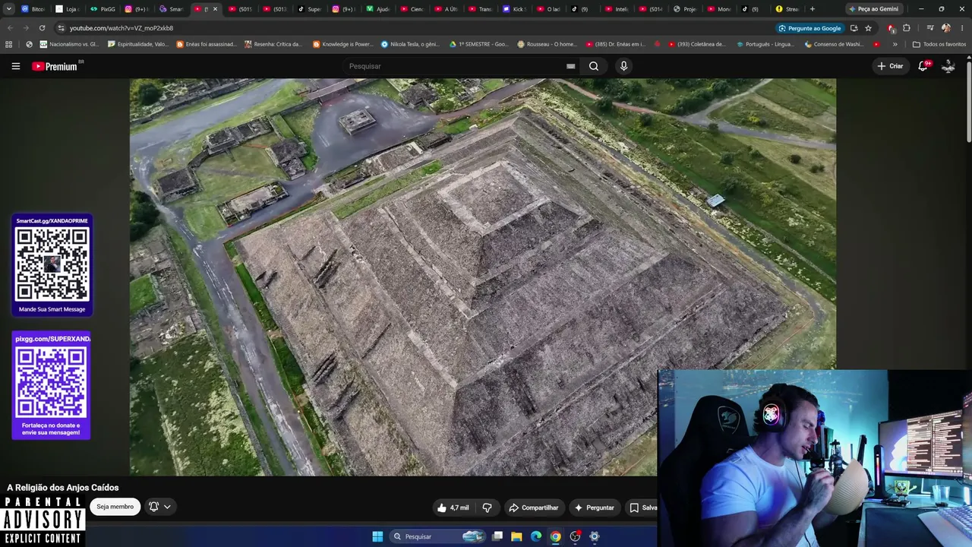Bookmark this page with the star

868,28
